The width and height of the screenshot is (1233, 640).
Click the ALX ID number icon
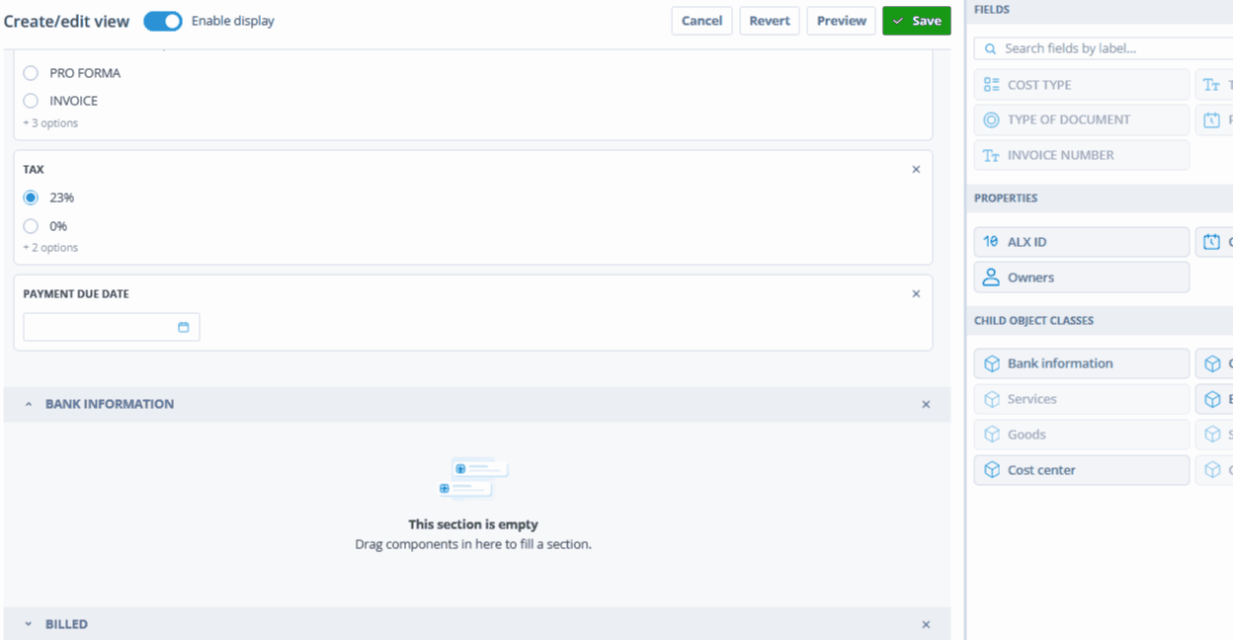992,242
